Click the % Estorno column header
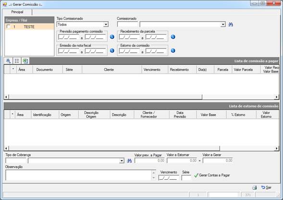283x200 pixels. [x=241, y=115]
